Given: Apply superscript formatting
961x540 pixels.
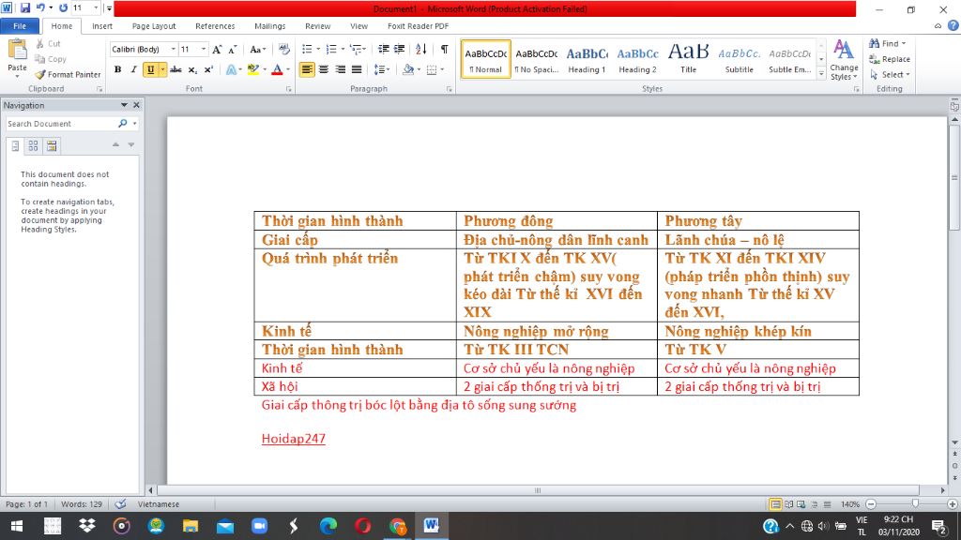Looking at the screenshot, I should pyautogui.click(x=208, y=69).
